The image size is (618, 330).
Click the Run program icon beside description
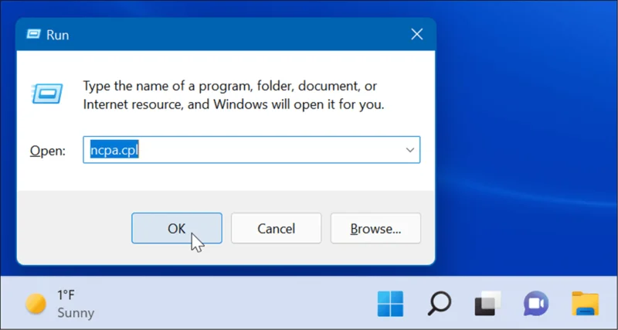pos(47,94)
